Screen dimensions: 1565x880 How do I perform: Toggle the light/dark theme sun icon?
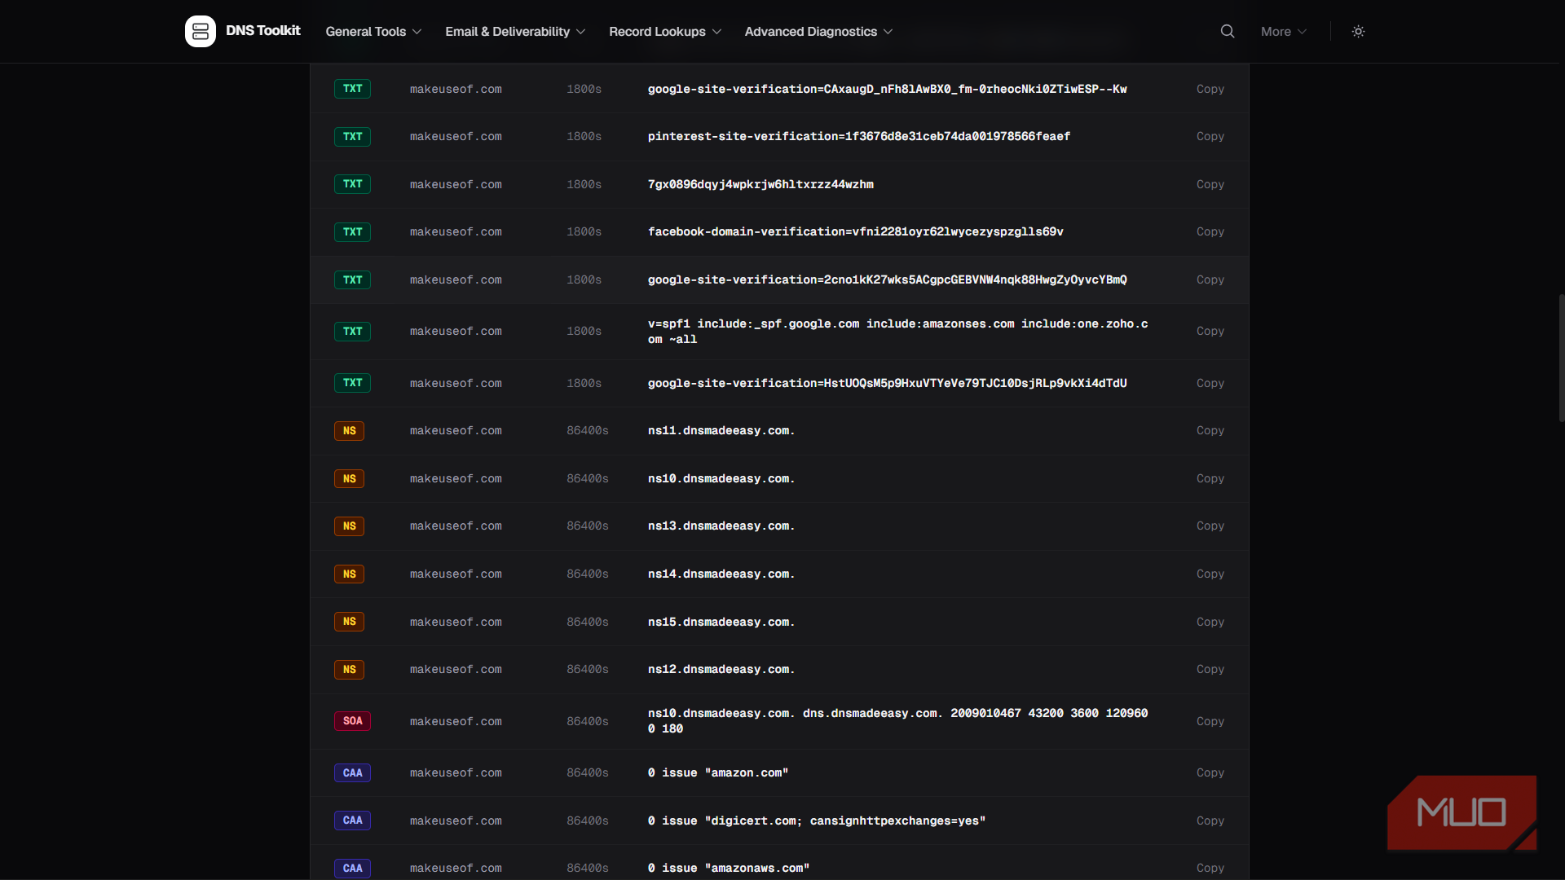[x=1358, y=31]
